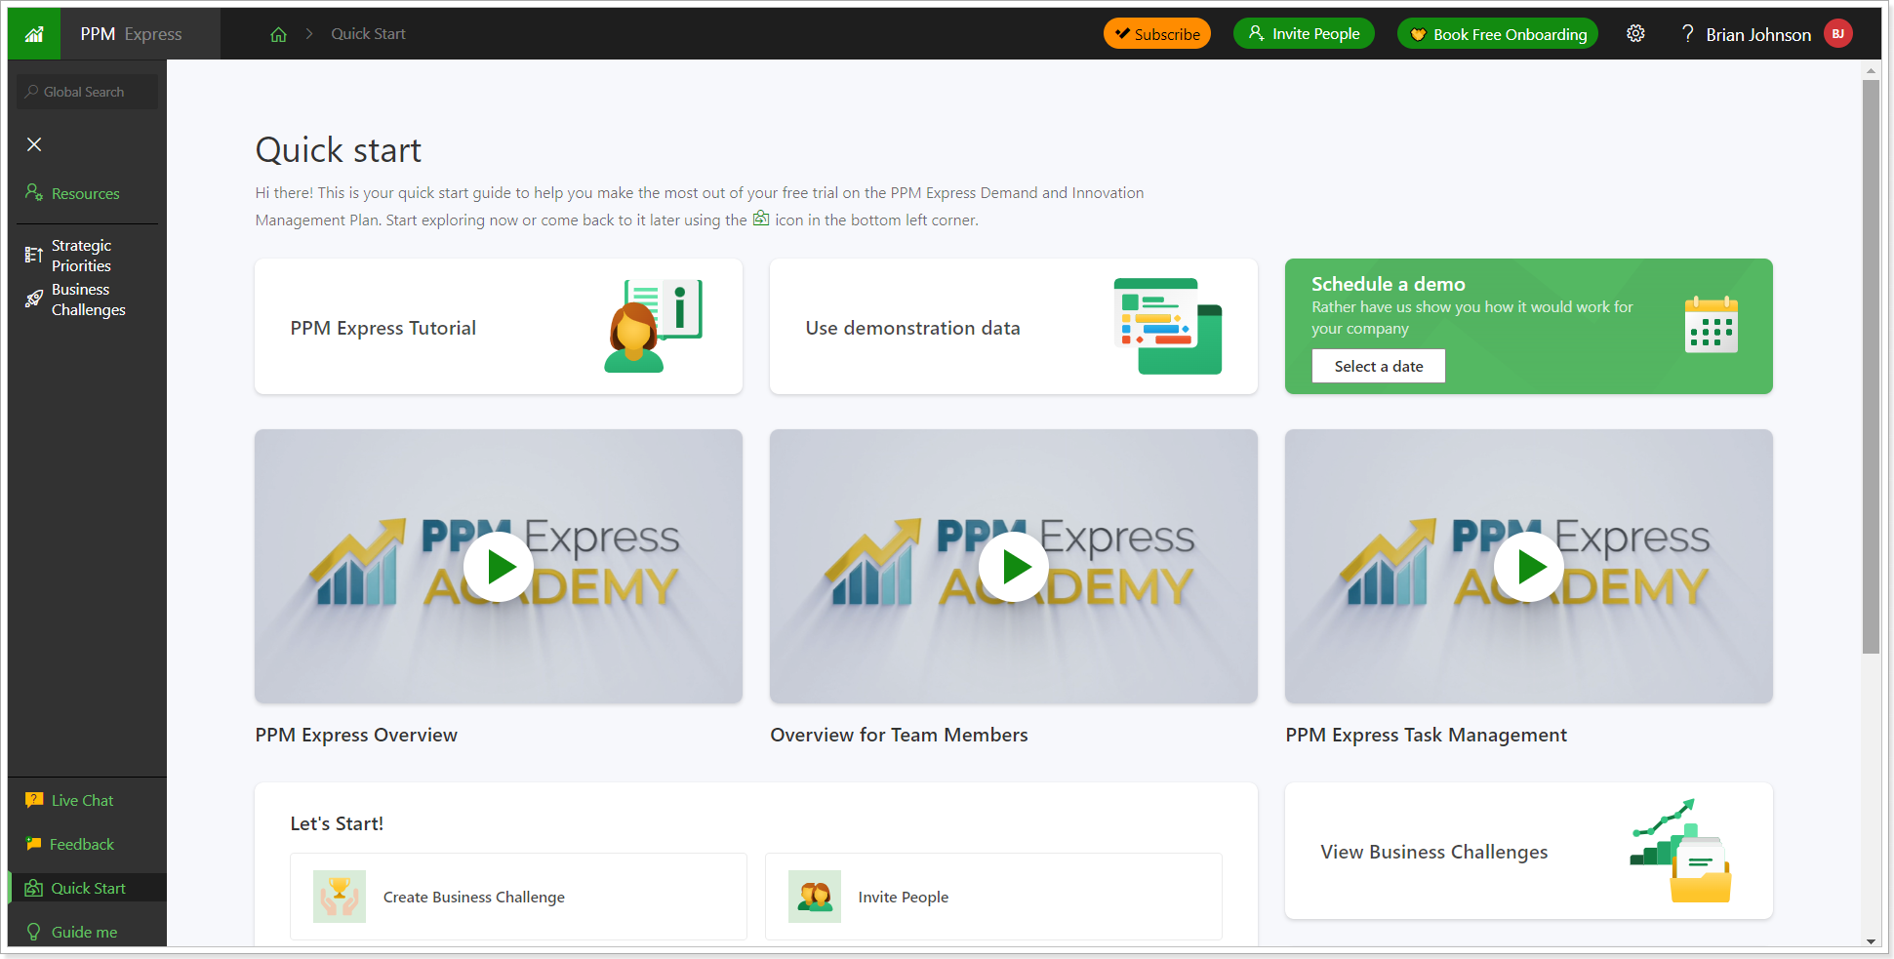Click Create Business Challenge tile
Viewport: 1894px width, 959px height.
click(519, 897)
